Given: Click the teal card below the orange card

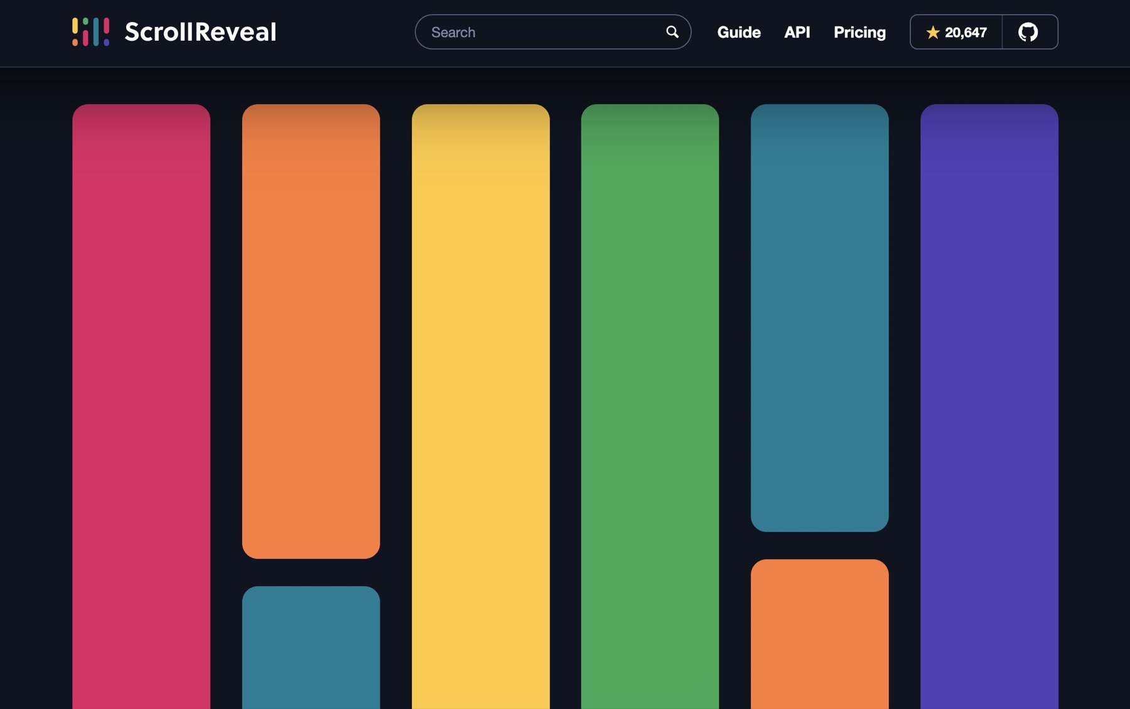Looking at the screenshot, I should click(311, 646).
